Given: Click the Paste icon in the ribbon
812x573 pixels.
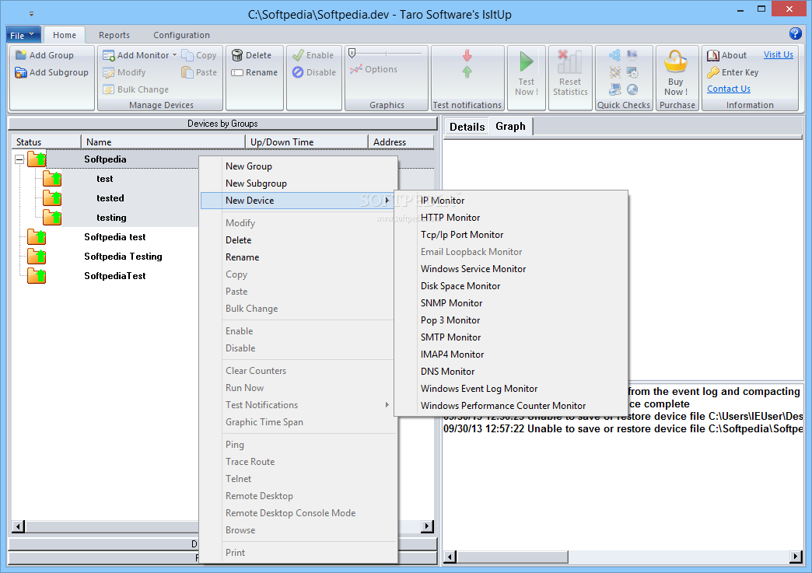Looking at the screenshot, I should point(187,72).
